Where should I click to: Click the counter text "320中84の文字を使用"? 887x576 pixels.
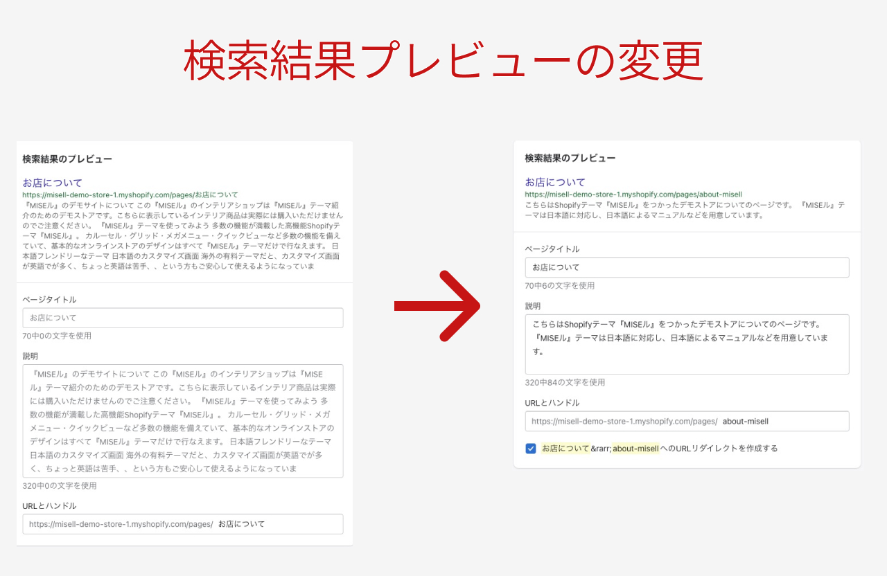[565, 382]
